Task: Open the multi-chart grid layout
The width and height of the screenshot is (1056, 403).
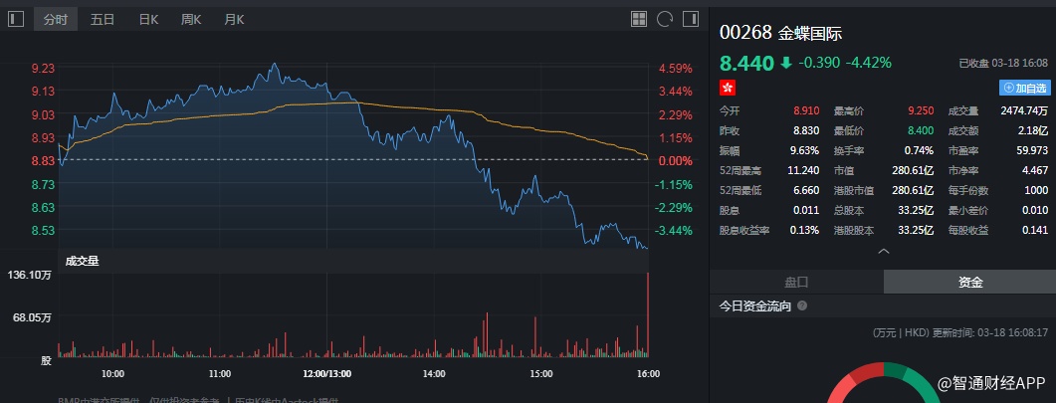Action: coord(639,19)
